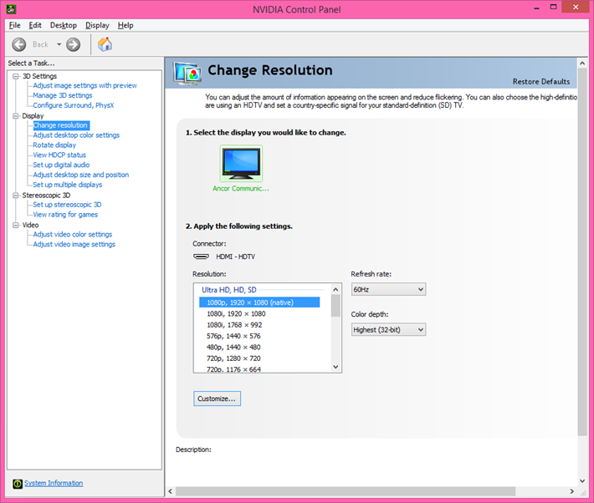Open the Display menu
594x503 pixels.
(x=97, y=25)
